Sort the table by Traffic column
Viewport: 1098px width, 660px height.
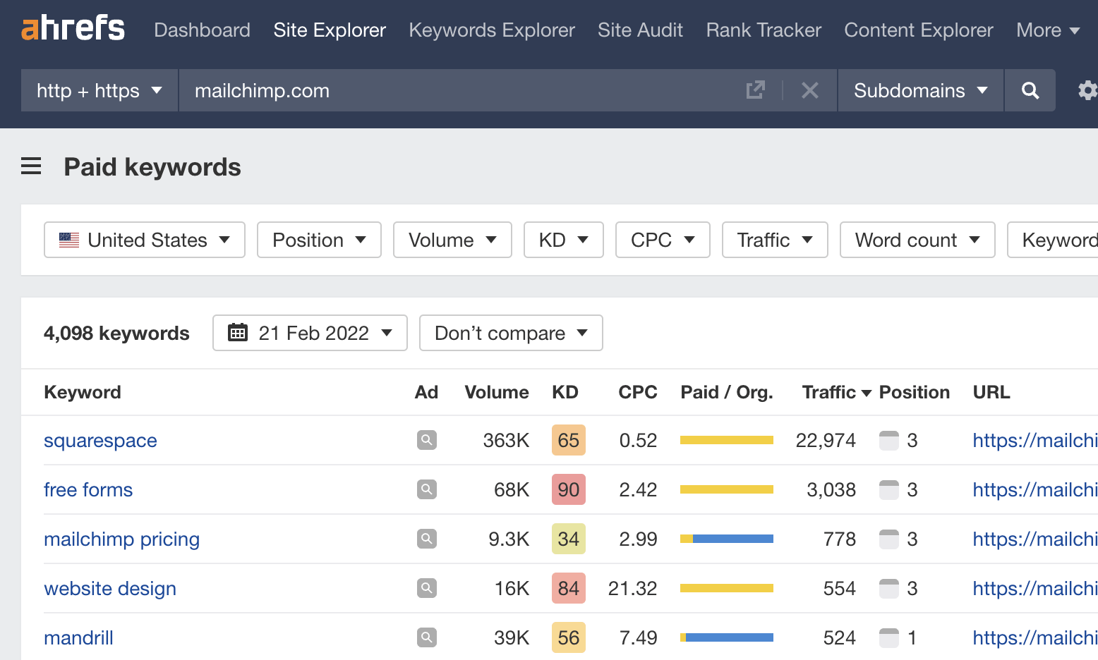[837, 392]
